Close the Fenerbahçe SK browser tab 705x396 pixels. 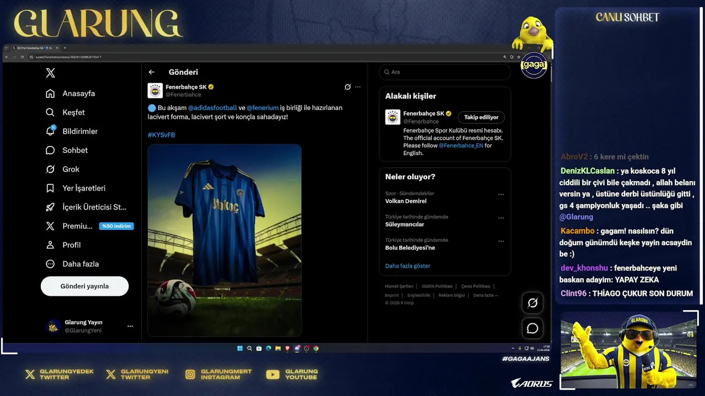click(57, 48)
